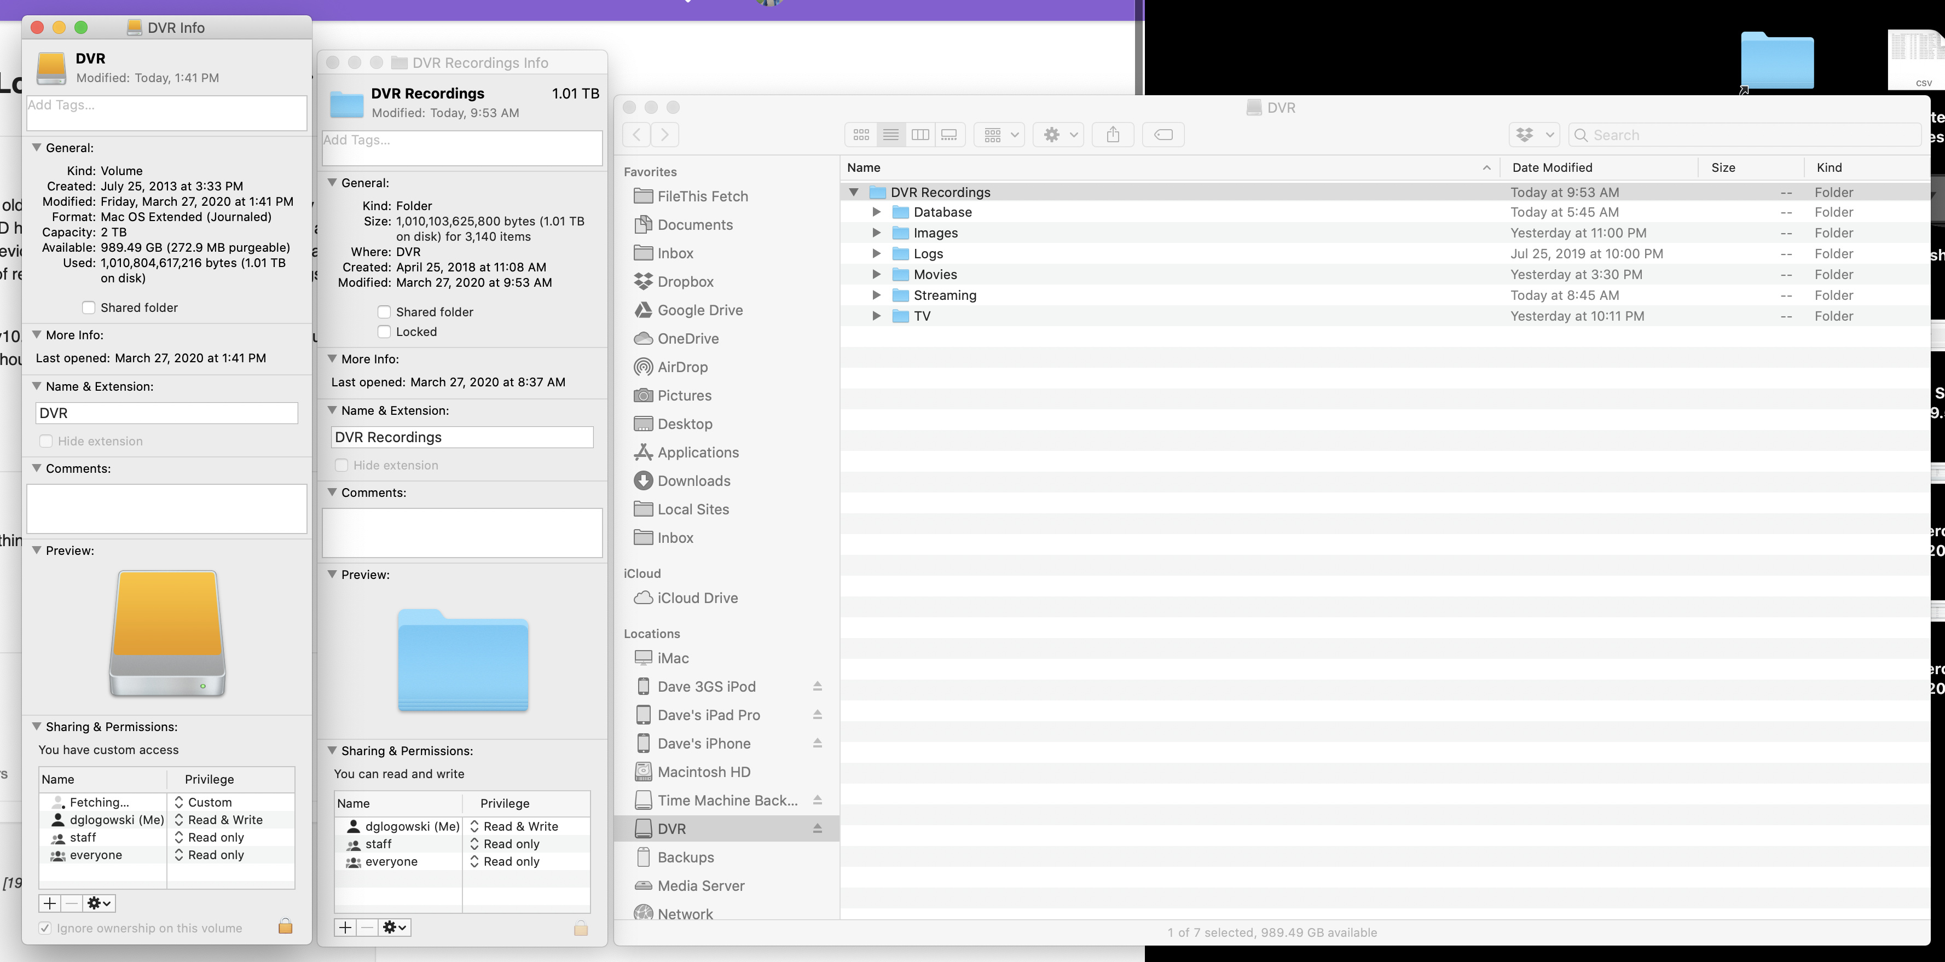Collapse the Preview section in DVR Info
The height and width of the screenshot is (962, 1945).
36,550
